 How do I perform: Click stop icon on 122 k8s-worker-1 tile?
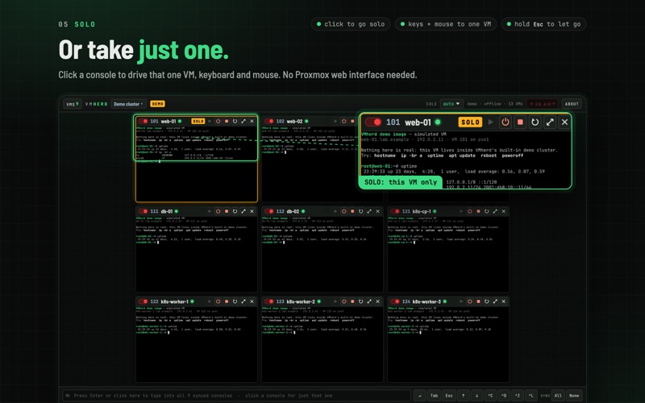(x=227, y=301)
